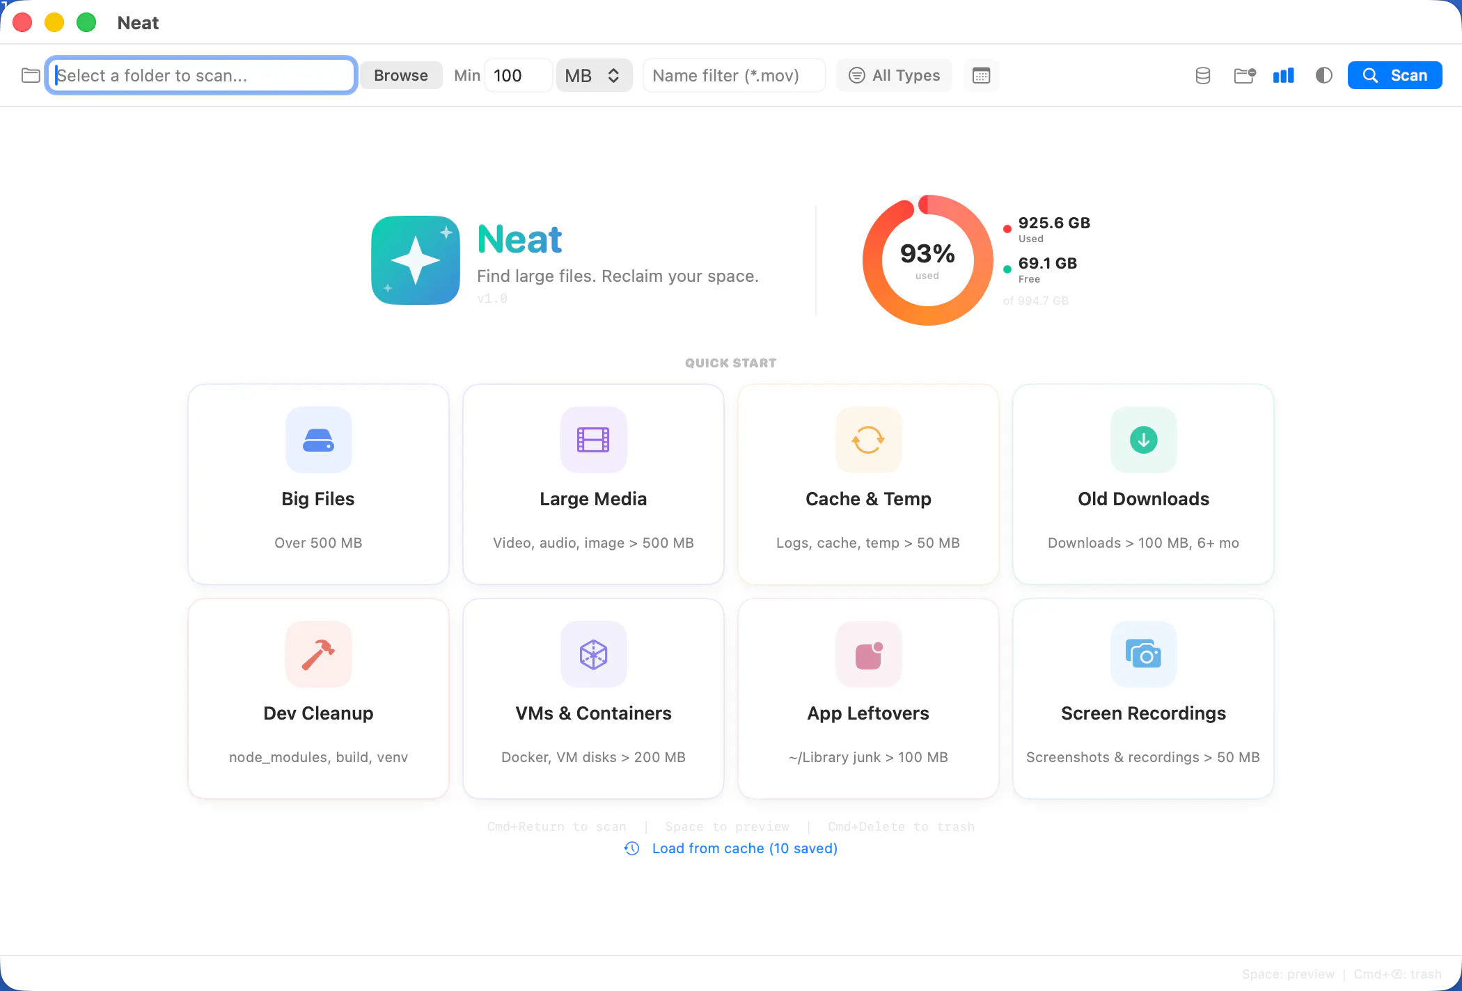Viewport: 1462px width, 991px height.
Task: Choose Large Media quick start title
Action: click(x=593, y=499)
